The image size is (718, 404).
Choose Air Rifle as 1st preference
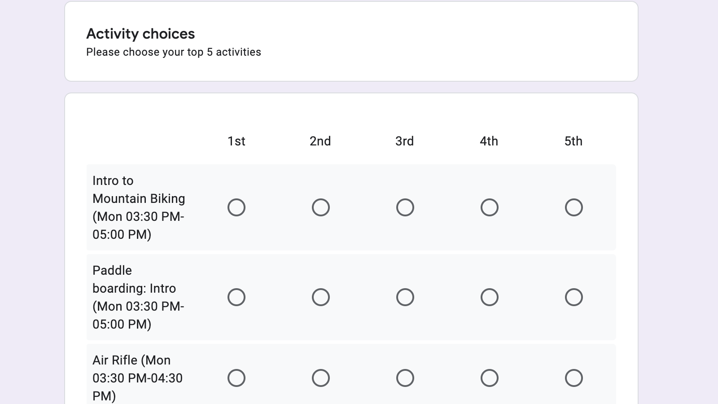coord(236,378)
